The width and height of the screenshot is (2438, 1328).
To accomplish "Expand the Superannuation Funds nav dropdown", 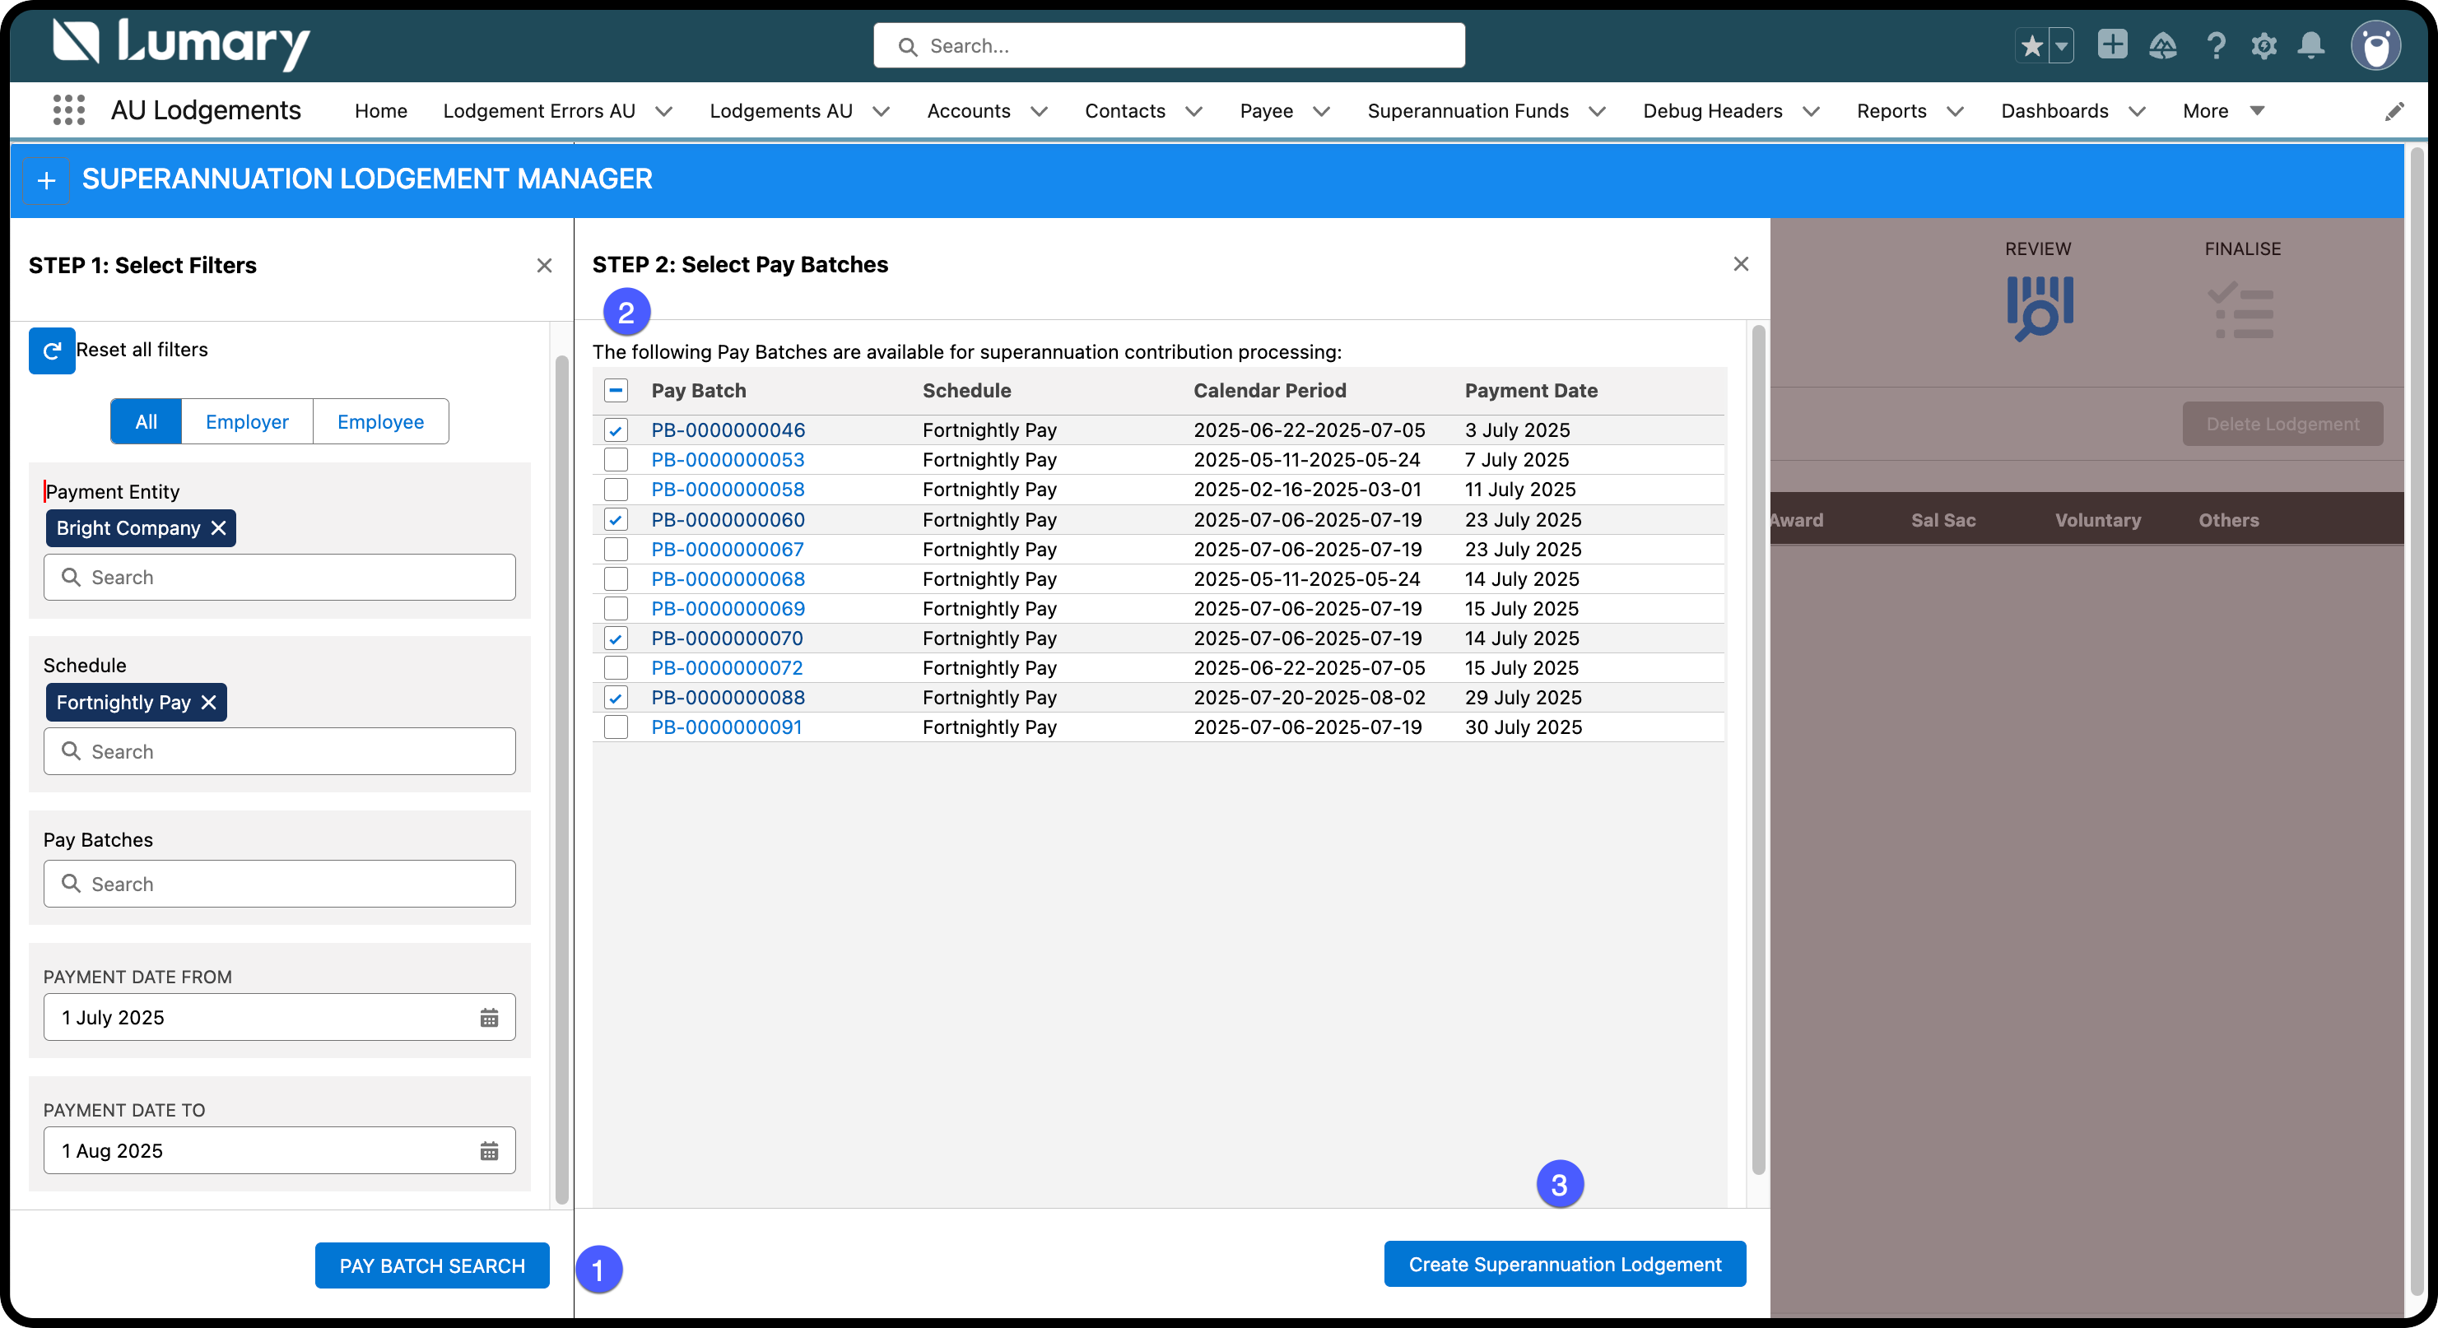I will click(x=1598, y=112).
